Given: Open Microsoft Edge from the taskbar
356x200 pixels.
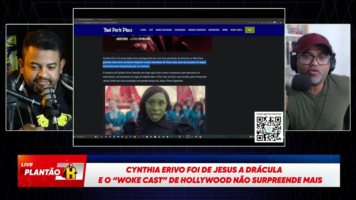Looking at the screenshot, I should point(114,137).
